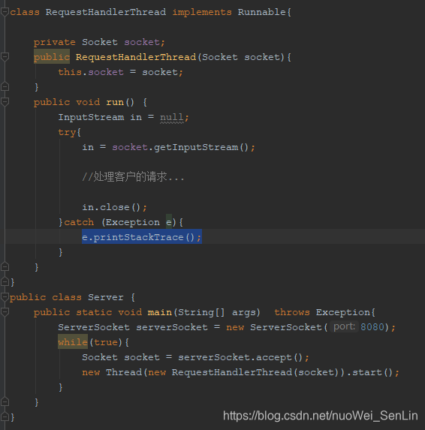
Task: Click the 'implements' keyword
Action: [x=202, y=12]
